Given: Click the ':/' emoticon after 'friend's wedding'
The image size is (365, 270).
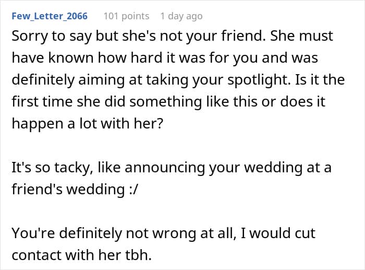Looking at the screenshot, I should (x=133, y=189).
